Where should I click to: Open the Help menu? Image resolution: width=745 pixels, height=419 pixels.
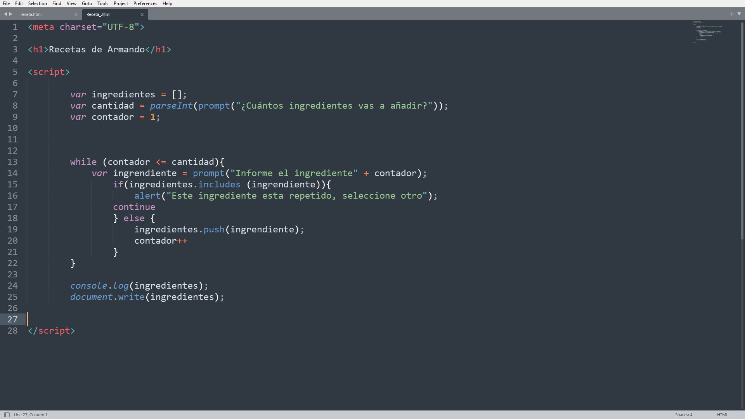coord(167,3)
